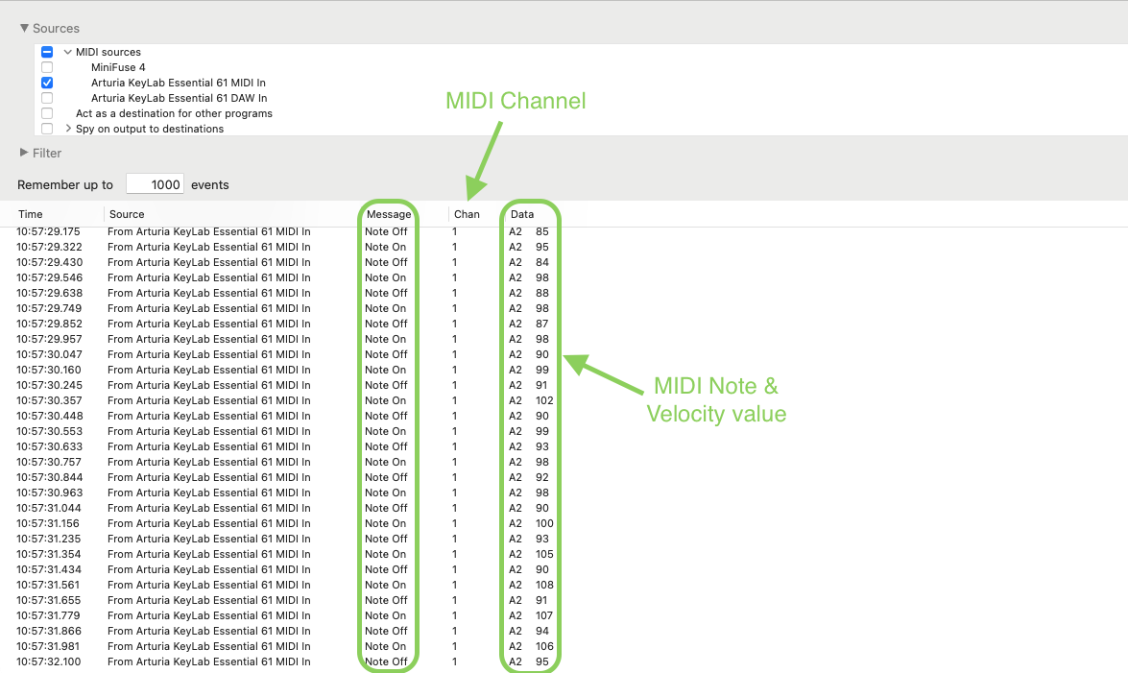Sort by the Message column header
Image resolution: width=1128 pixels, height=673 pixels.
[389, 214]
